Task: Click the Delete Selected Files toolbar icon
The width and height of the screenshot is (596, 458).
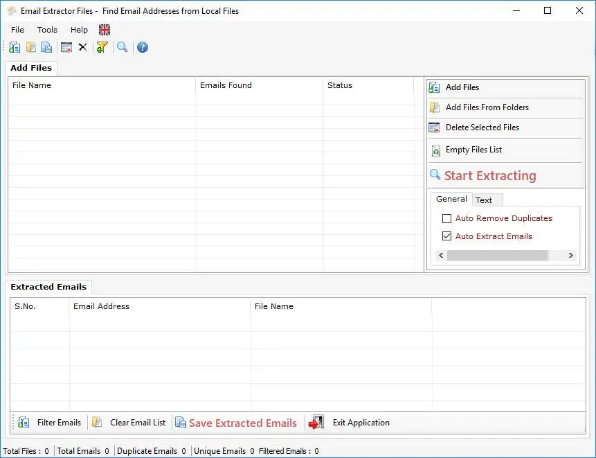Action: point(66,48)
